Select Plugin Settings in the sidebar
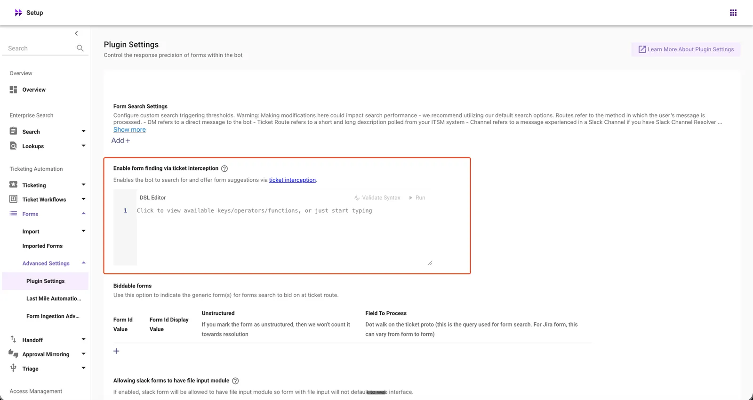The image size is (753, 400). (45, 281)
